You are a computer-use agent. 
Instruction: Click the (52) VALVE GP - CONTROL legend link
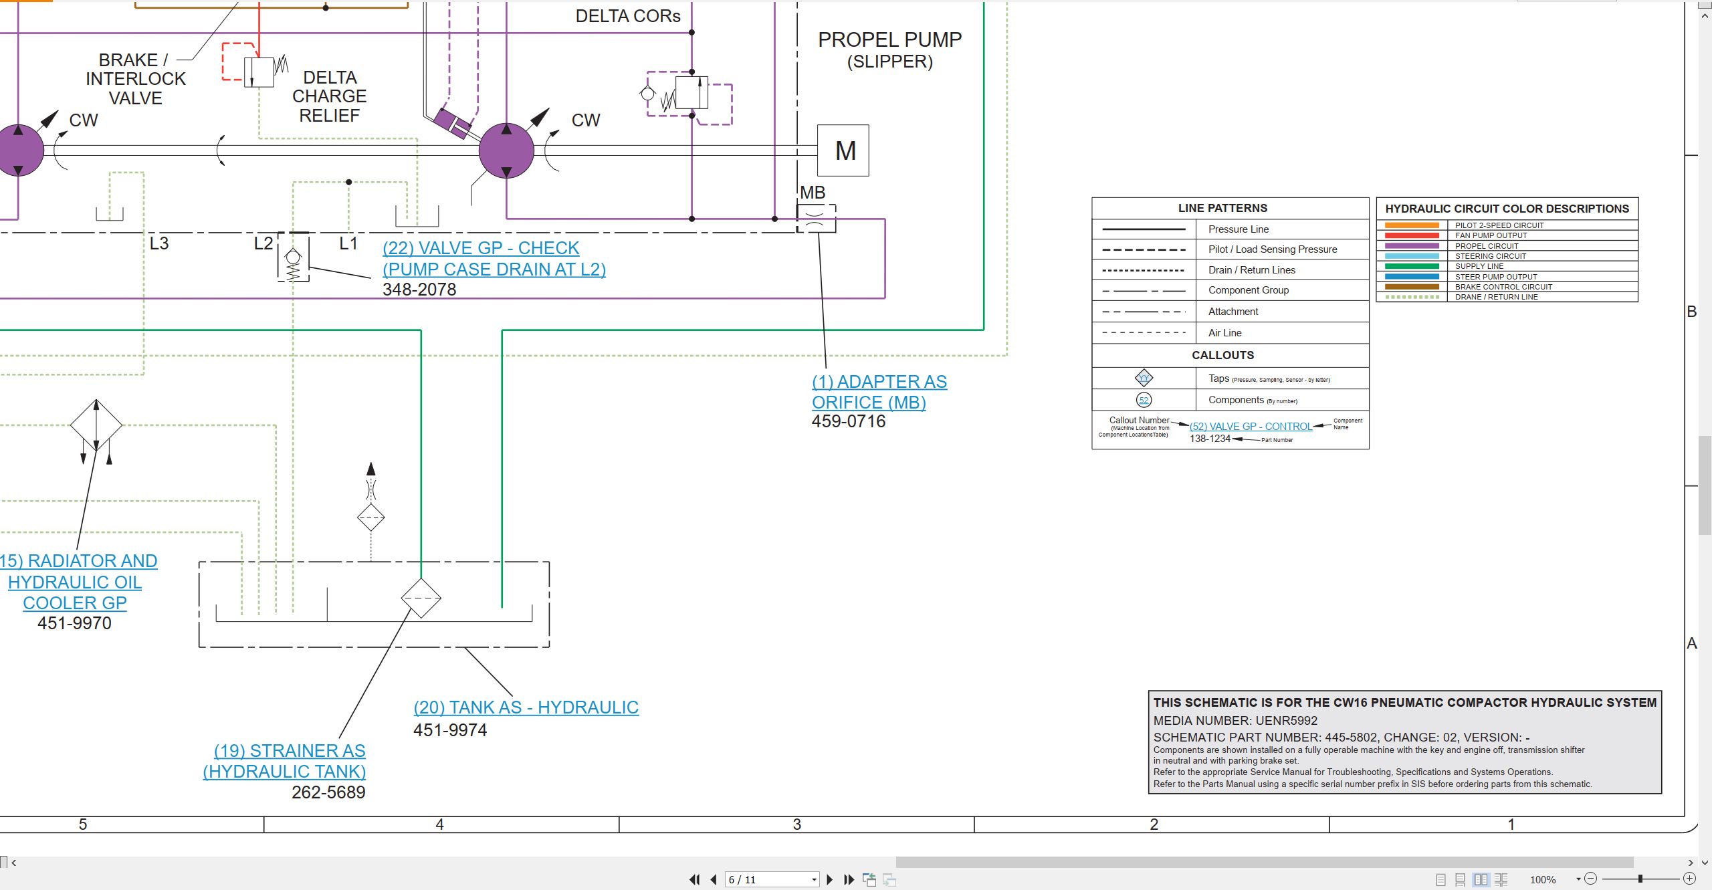click(1251, 427)
